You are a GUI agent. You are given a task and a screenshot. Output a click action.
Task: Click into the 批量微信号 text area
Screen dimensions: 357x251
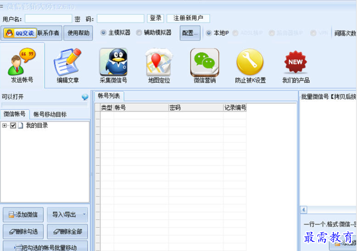click(328, 153)
